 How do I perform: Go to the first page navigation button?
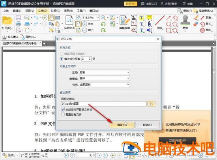(66, 155)
